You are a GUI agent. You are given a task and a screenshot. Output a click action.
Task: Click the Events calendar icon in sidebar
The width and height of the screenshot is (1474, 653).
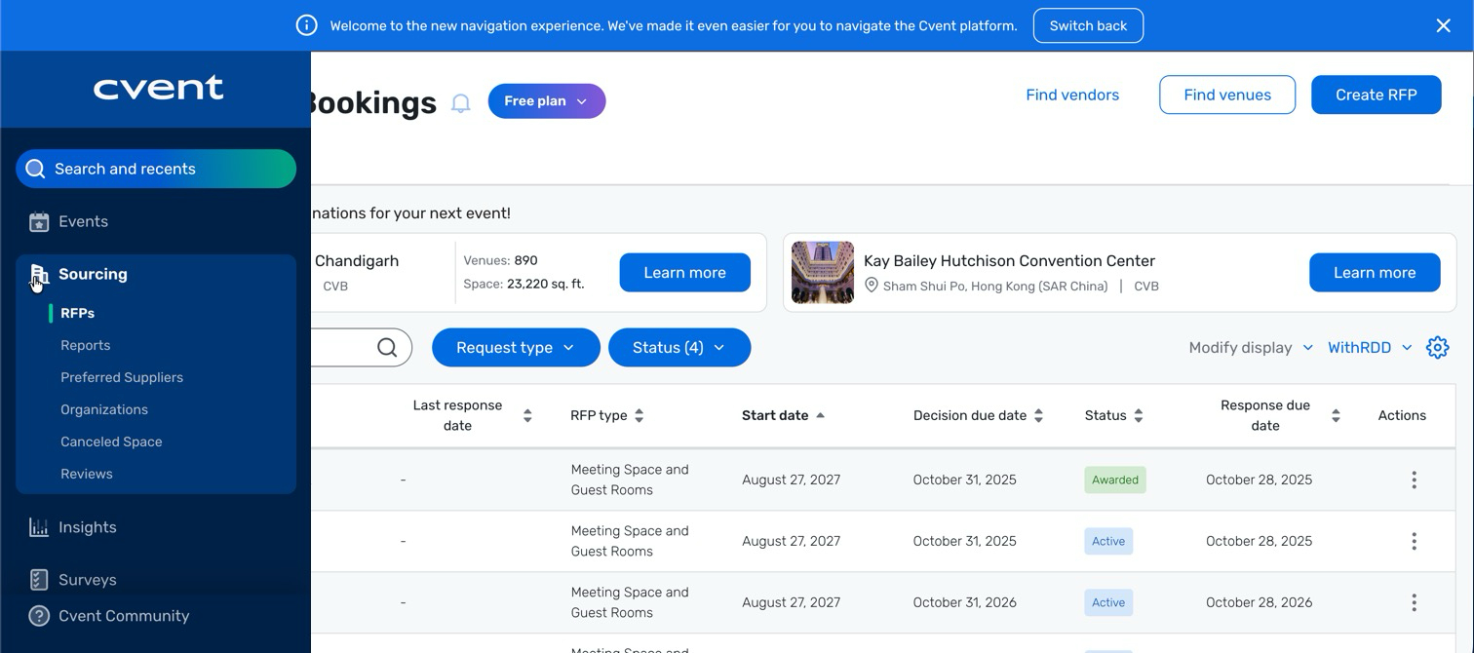point(39,222)
